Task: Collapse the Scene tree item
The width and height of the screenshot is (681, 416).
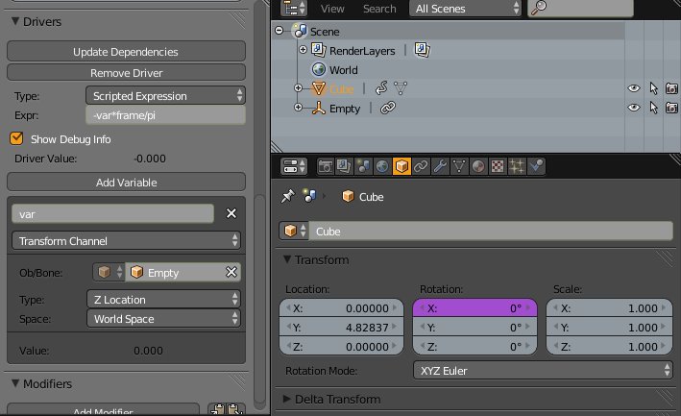Action: (x=280, y=31)
